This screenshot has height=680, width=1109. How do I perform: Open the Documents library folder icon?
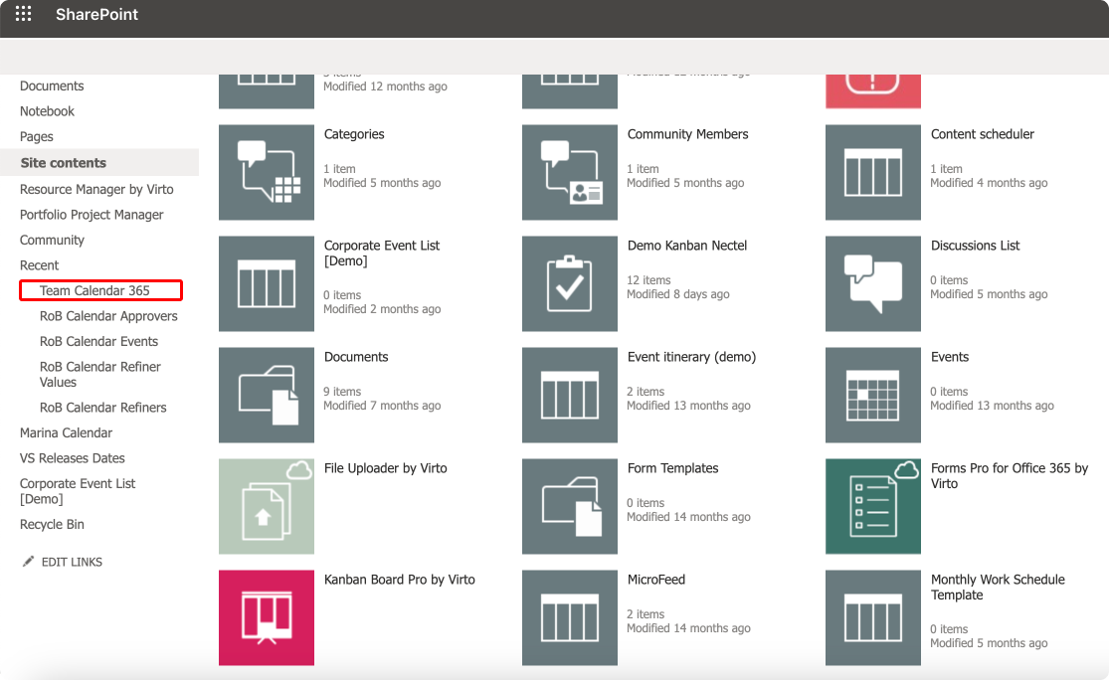[x=267, y=395]
